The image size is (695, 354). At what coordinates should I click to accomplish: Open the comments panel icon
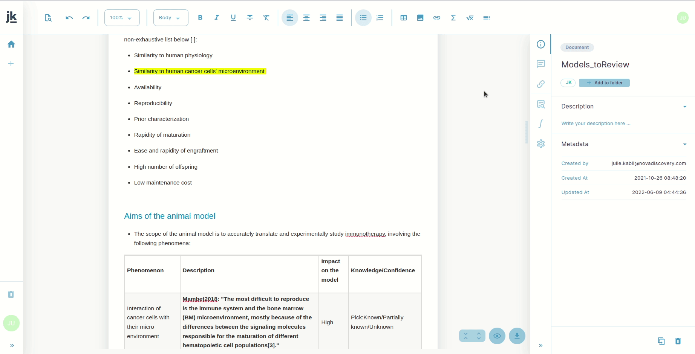pos(541,64)
